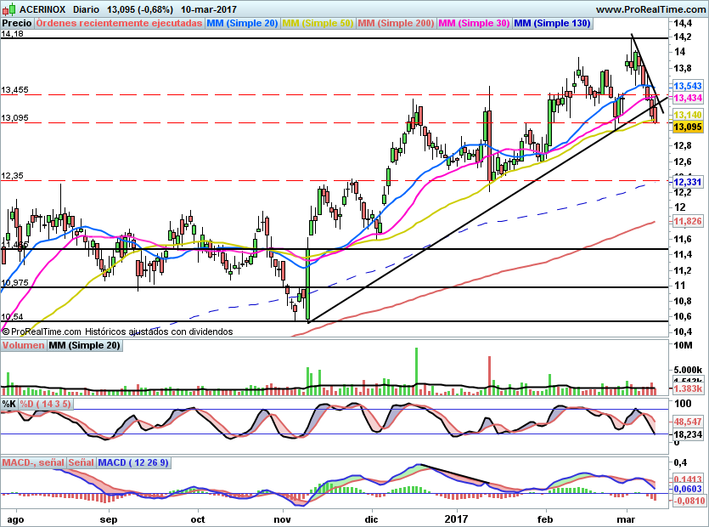The height and width of the screenshot is (527, 709).
Task: Select the Precio panel label
Action: point(18,23)
